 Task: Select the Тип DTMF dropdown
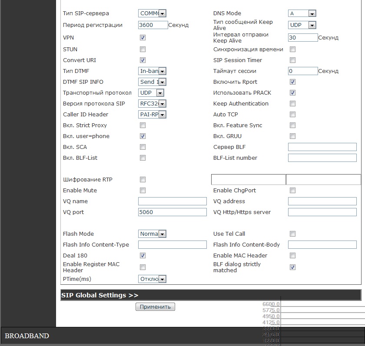(x=152, y=71)
